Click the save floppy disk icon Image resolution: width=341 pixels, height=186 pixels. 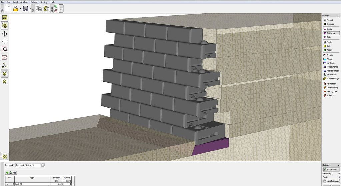pos(25,9)
